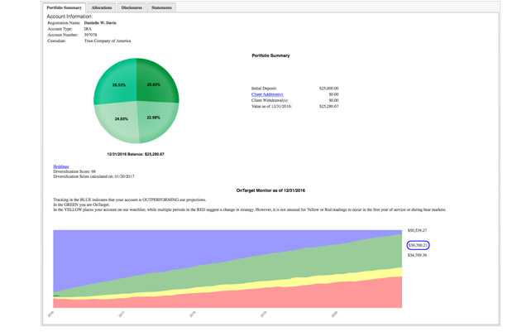531x332 pixels.
Task: Go to the Statements tab
Action: click(161, 7)
